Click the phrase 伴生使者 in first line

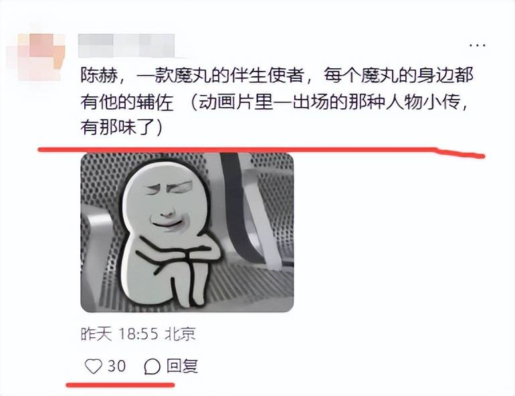click(266, 76)
